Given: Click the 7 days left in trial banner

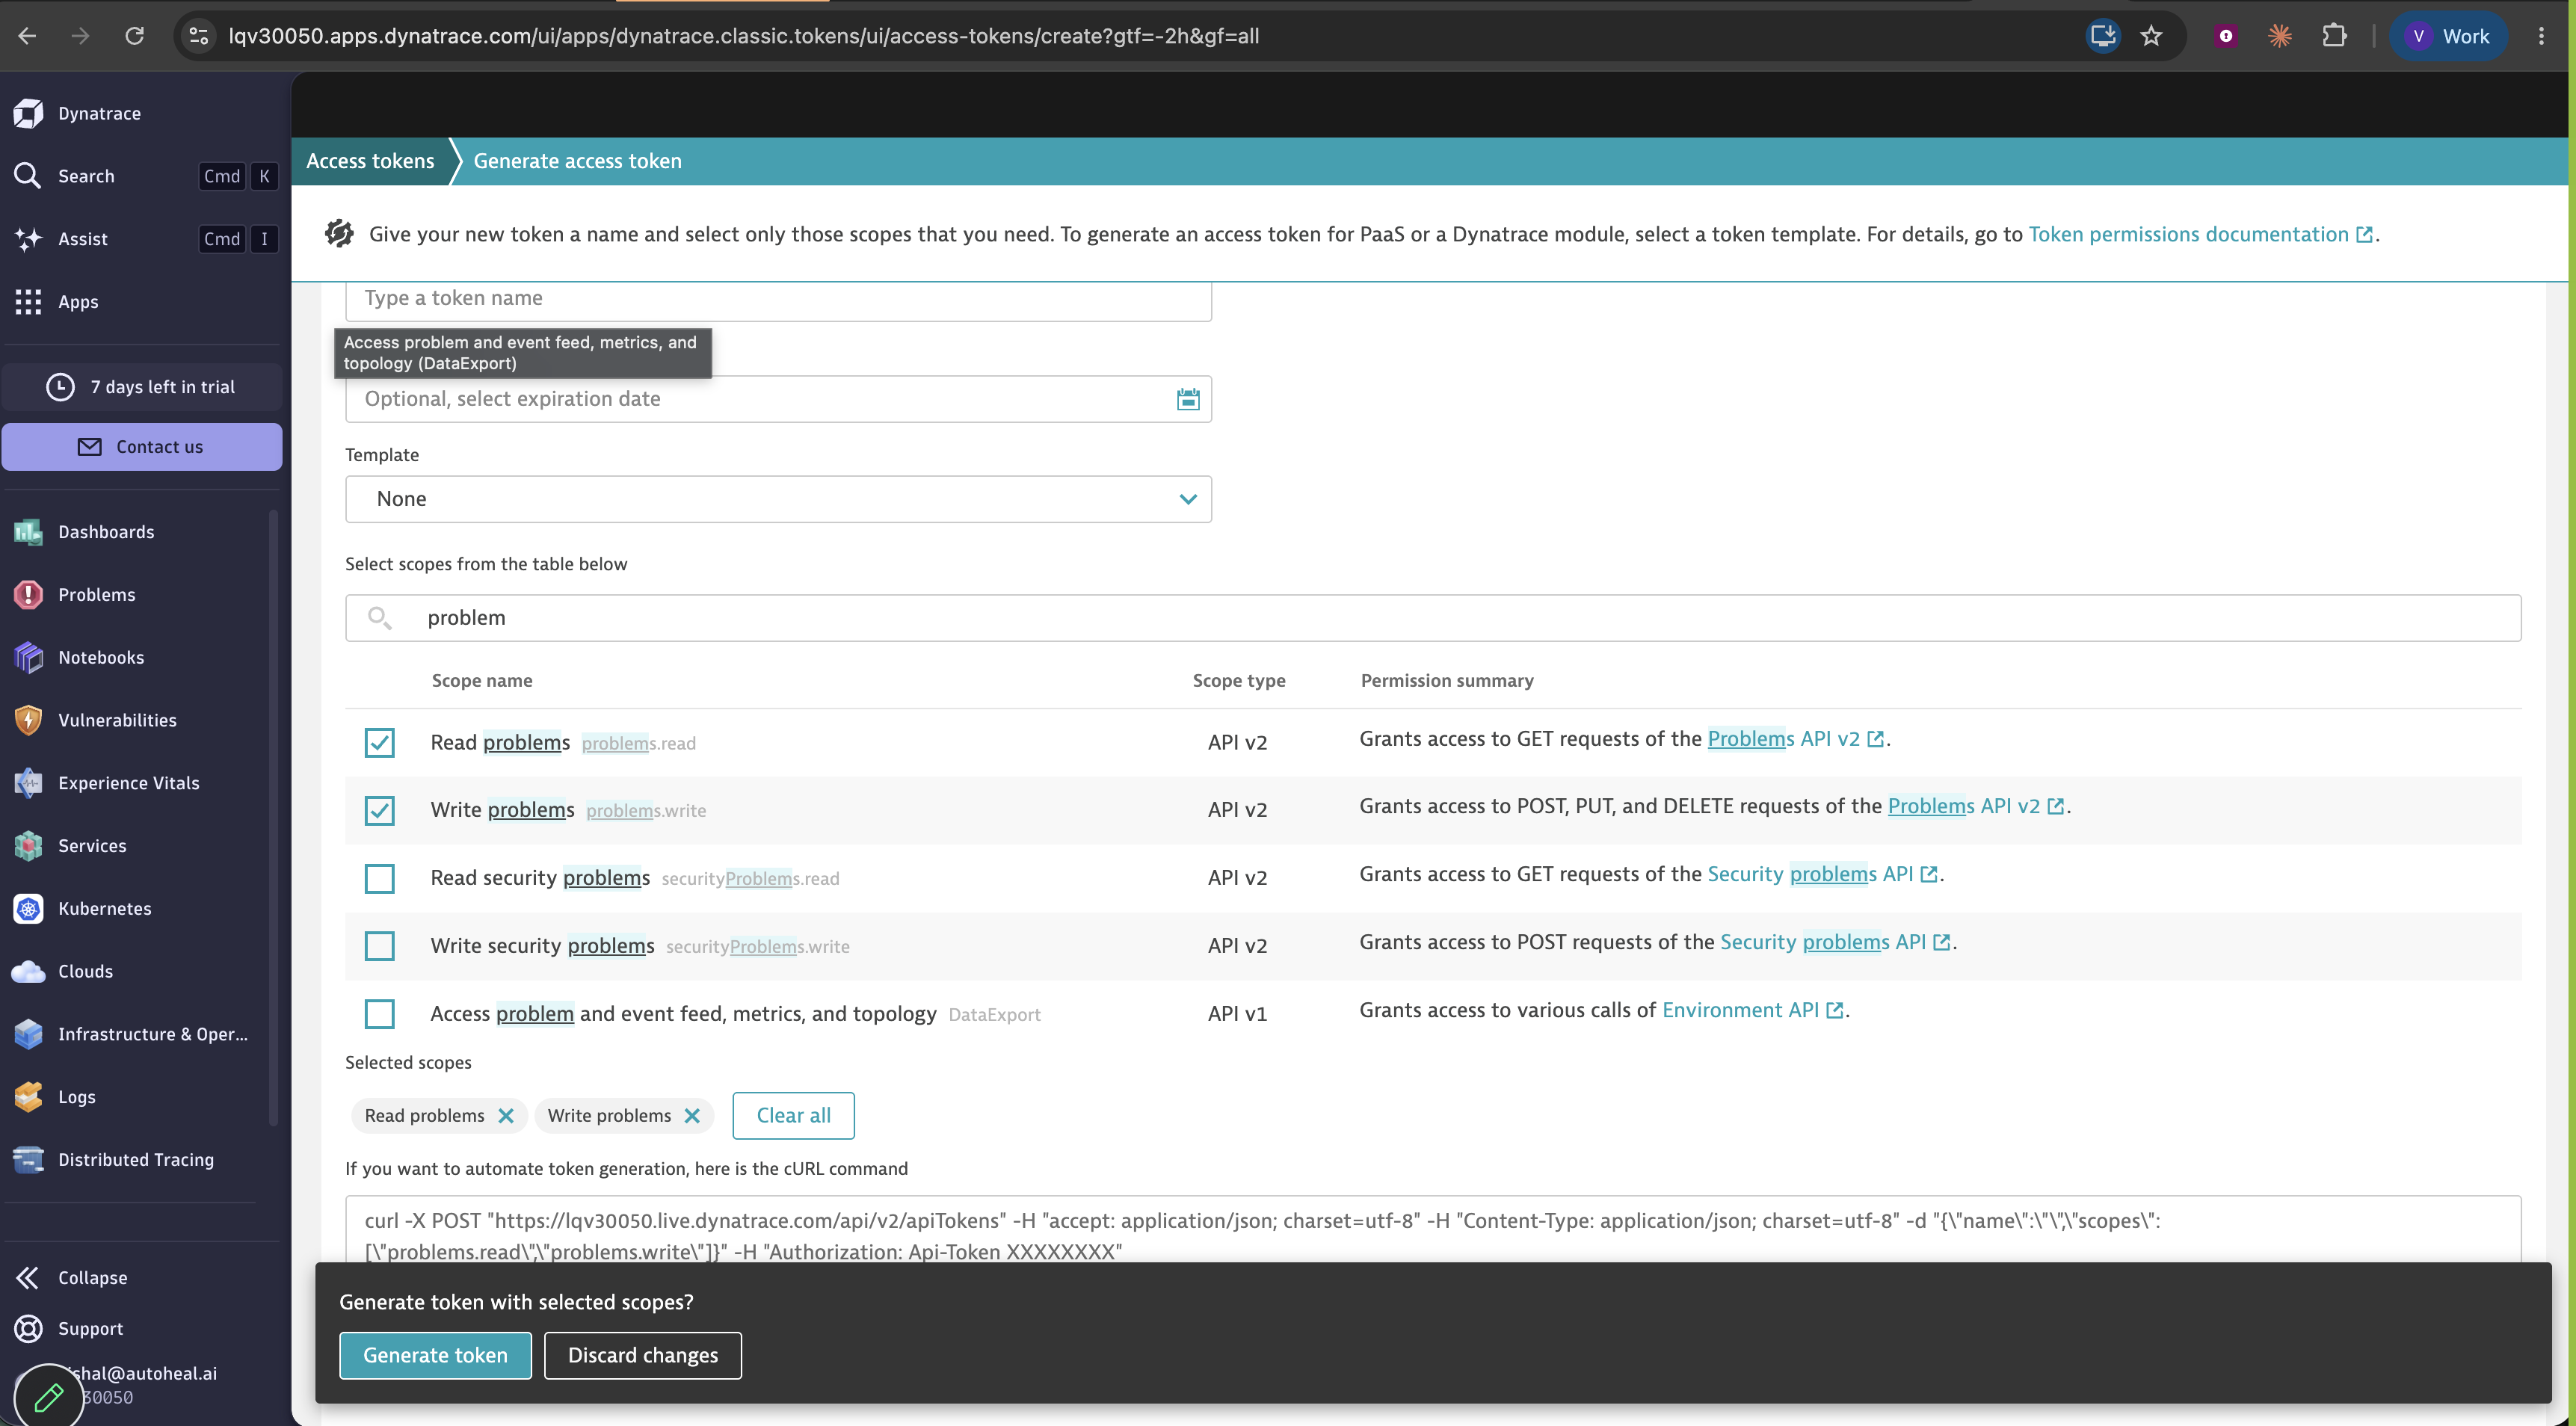Looking at the screenshot, I should [x=141, y=387].
